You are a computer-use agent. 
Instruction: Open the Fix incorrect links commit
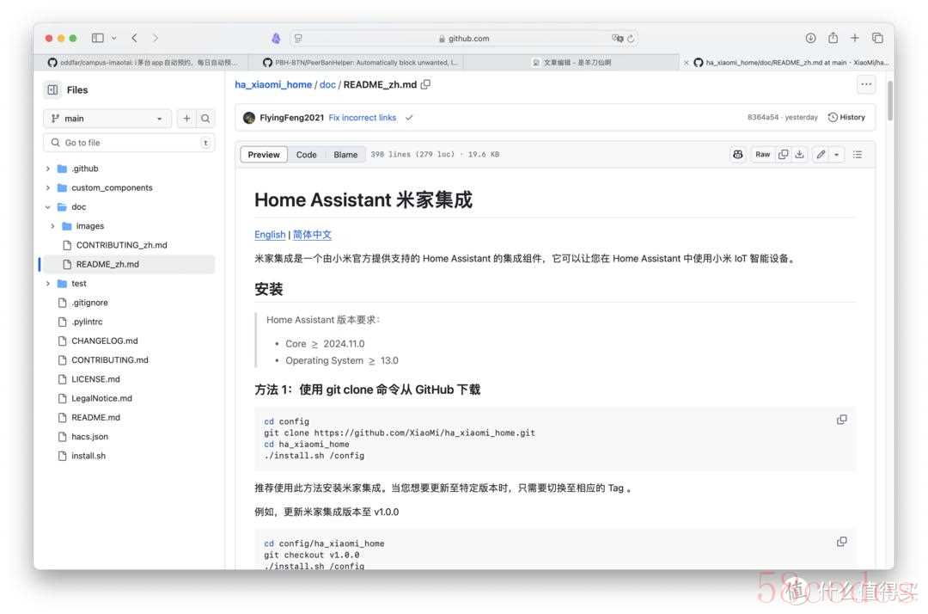[x=363, y=118]
